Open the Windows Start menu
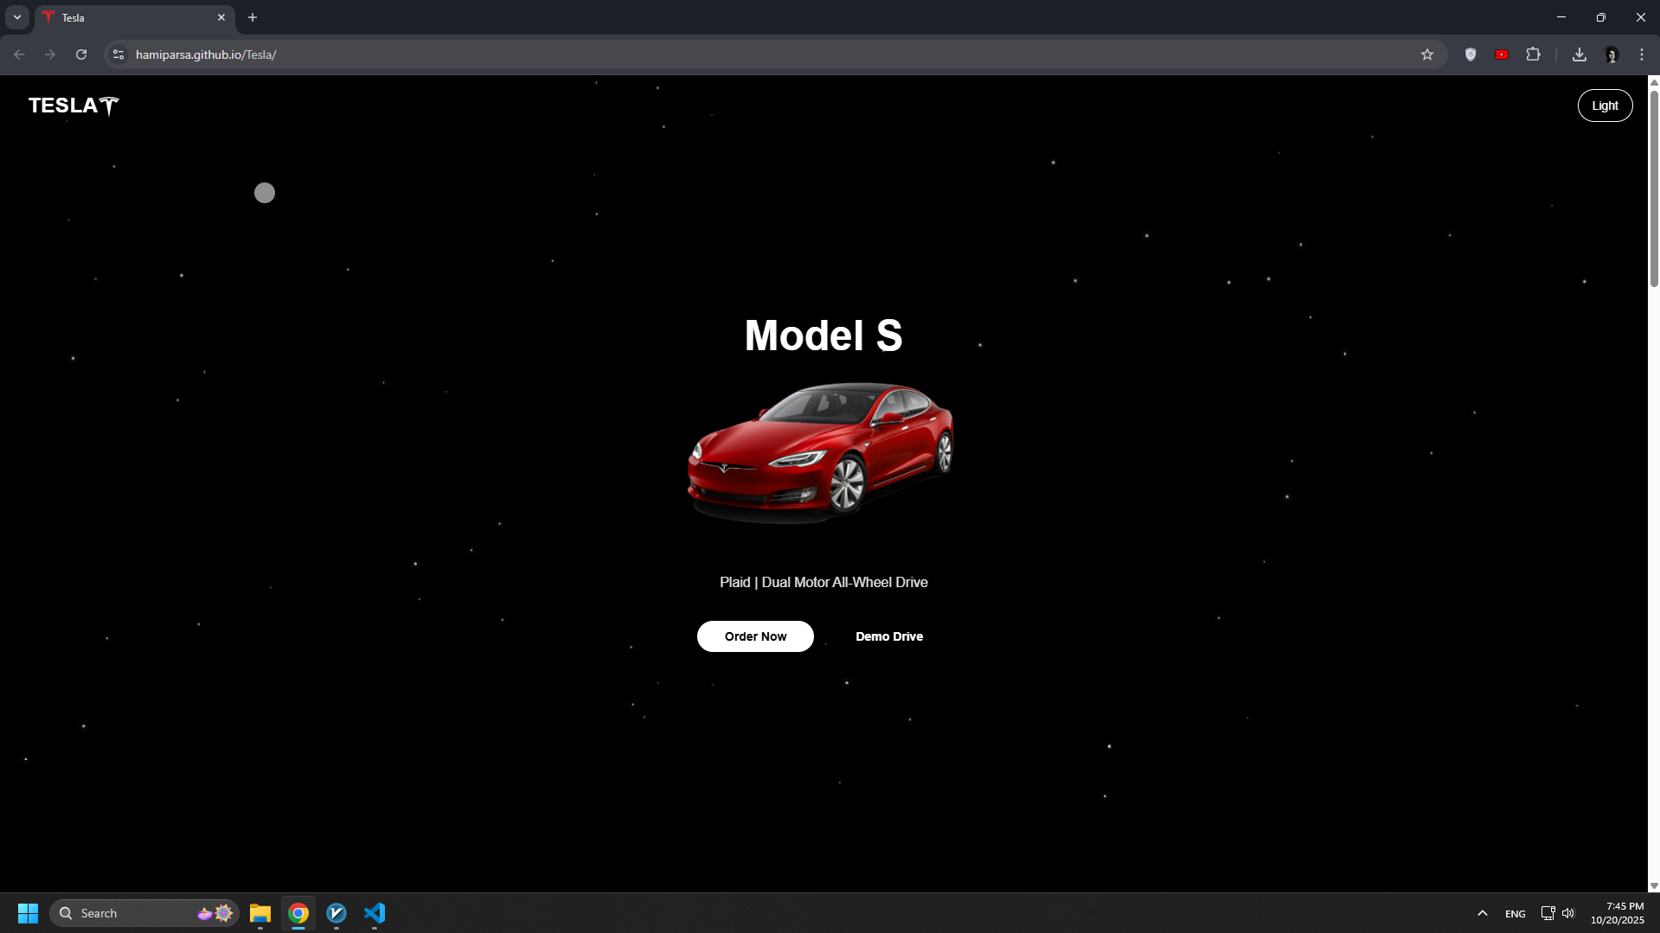Screen dimensions: 1660x933 coord(28,913)
